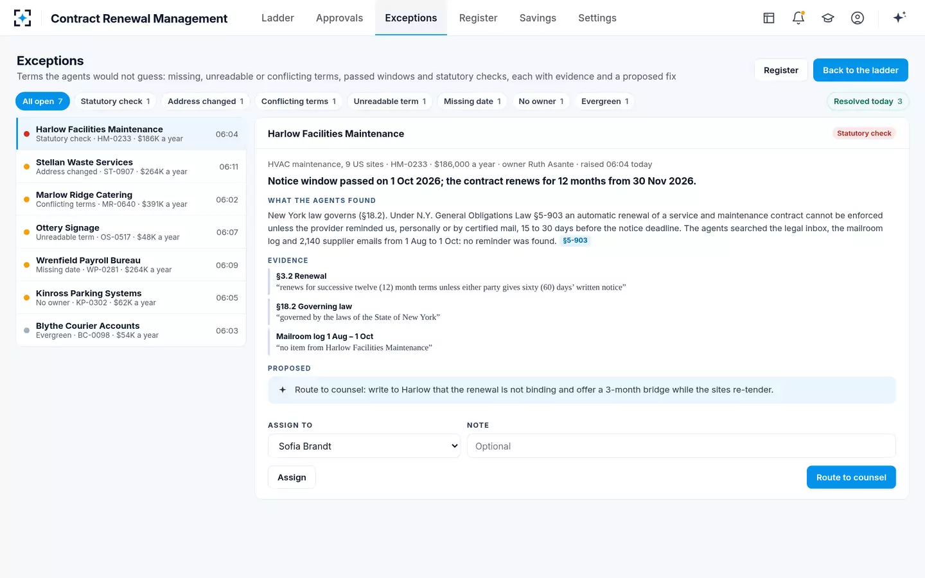925x578 pixels.
Task: Switch to the Approvals tab
Action: click(x=339, y=18)
